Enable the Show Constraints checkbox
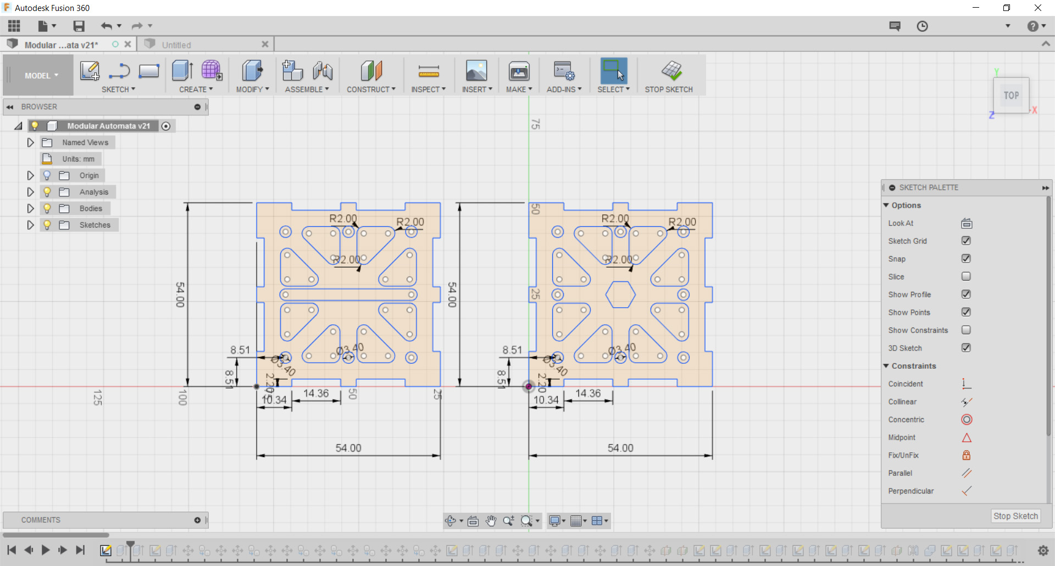Viewport: 1055px width, 566px height. point(966,330)
